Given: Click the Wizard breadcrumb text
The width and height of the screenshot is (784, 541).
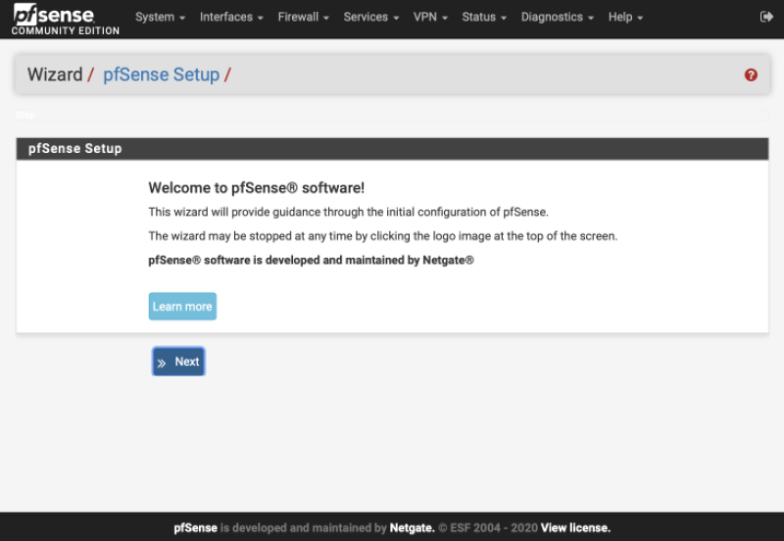Looking at the screenshot, I should pos(55,75).
